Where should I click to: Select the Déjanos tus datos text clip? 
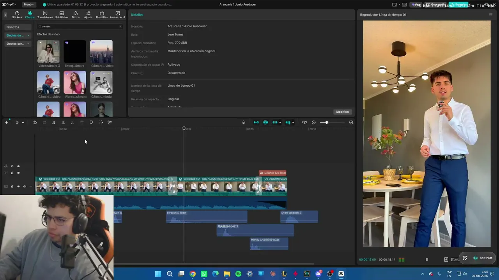tap(273, 173)
